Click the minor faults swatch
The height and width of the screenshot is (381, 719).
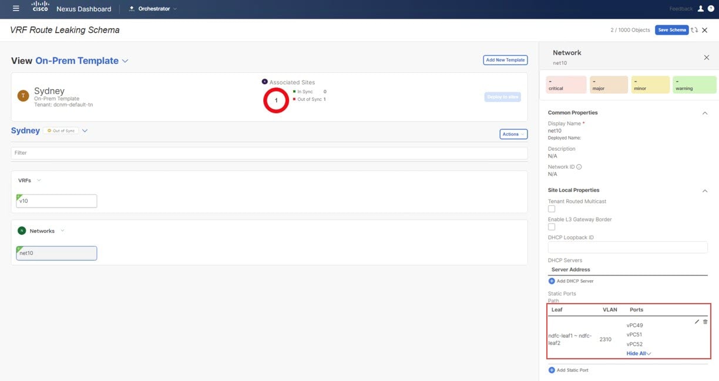click(651, 84)
